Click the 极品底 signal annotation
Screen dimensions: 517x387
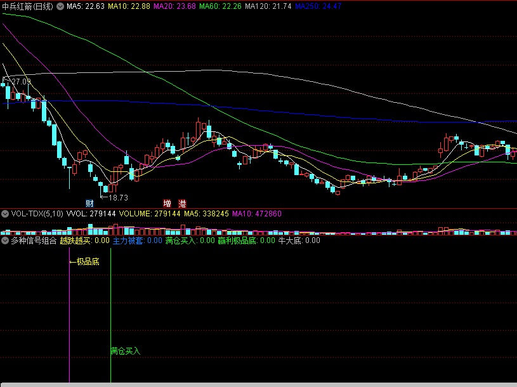[x=85, y=262]
